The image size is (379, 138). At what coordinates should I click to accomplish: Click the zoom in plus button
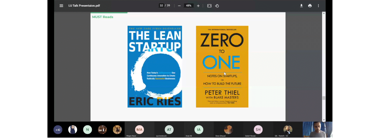click(x=198, y=6)
